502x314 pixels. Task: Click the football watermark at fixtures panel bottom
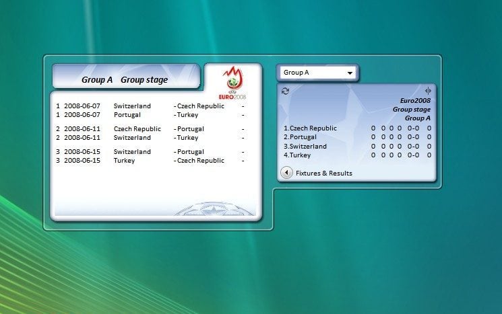click(214, 208)
